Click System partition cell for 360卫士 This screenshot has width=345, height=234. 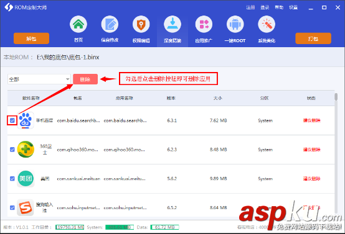(265, 150)
